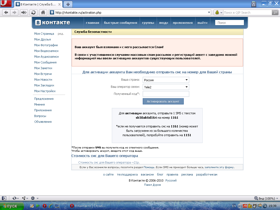This screenshot has height=210, width=280.
Task: Open the operator dropdown showing Tele2
Action: pos(166,87)
